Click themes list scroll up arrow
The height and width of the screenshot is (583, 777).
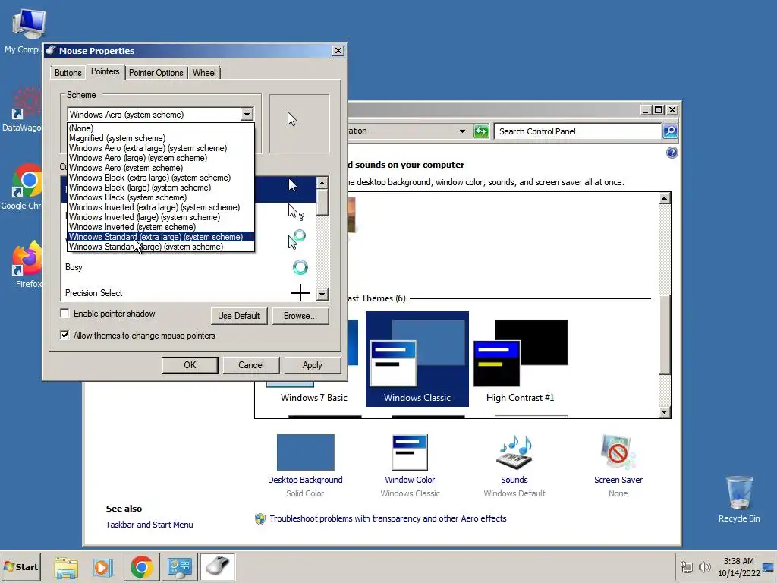point(665,198)
